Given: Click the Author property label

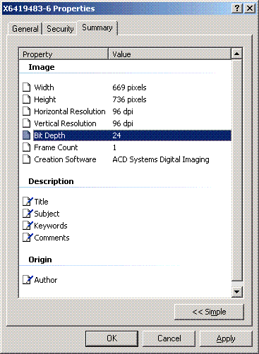Looking at the screenshot, I should [x=46, y=280].
